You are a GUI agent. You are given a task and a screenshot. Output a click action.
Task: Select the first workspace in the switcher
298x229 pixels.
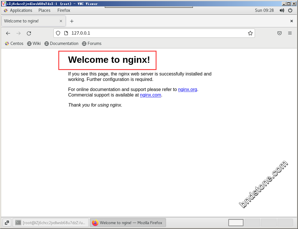[x=236, y=223]
